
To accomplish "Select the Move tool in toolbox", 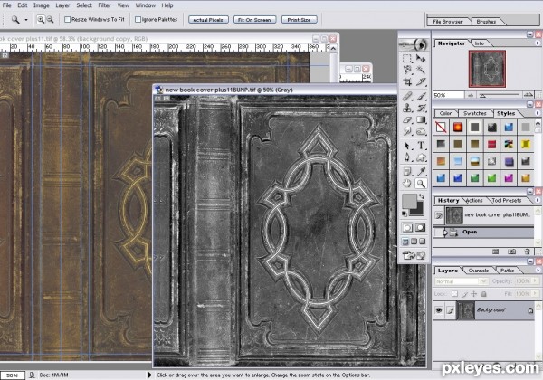I will click(421, 58).
